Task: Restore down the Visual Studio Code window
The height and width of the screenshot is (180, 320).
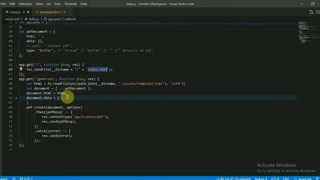Action: pyautogui.click(x=313, y=4)
